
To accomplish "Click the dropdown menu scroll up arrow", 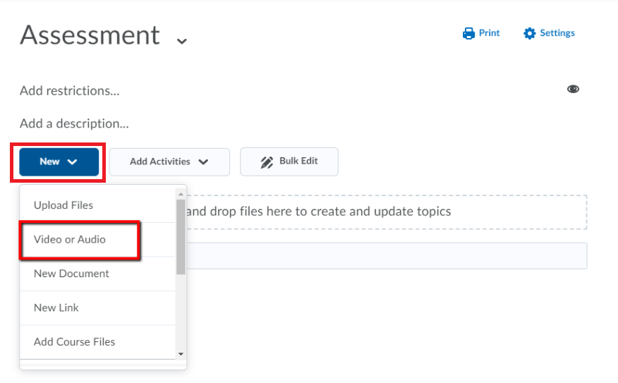I will pyautogui.click(x=181, y=194).
